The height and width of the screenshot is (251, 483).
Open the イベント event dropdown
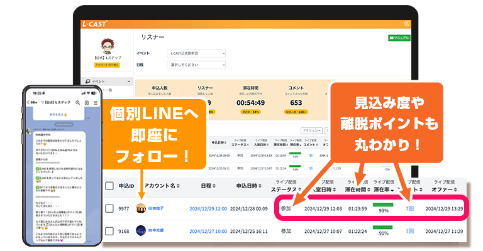point(196,53)
